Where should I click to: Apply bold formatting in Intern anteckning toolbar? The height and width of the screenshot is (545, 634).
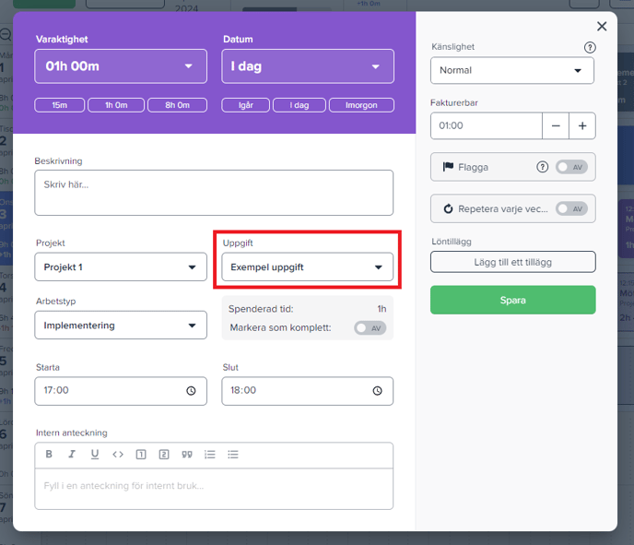coord(50,455)
